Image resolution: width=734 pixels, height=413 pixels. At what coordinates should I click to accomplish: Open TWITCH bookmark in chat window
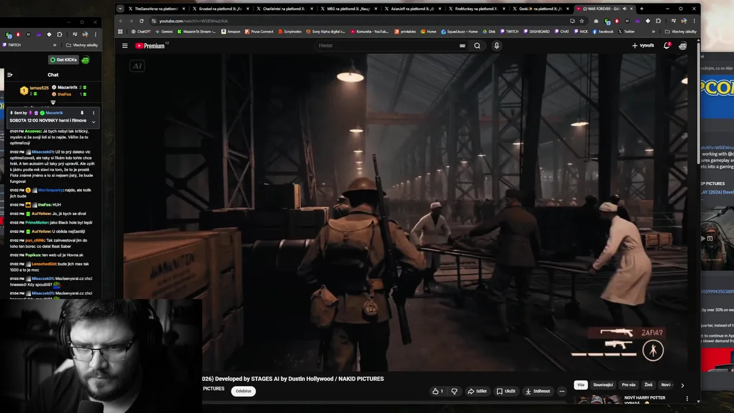(11, 45)
